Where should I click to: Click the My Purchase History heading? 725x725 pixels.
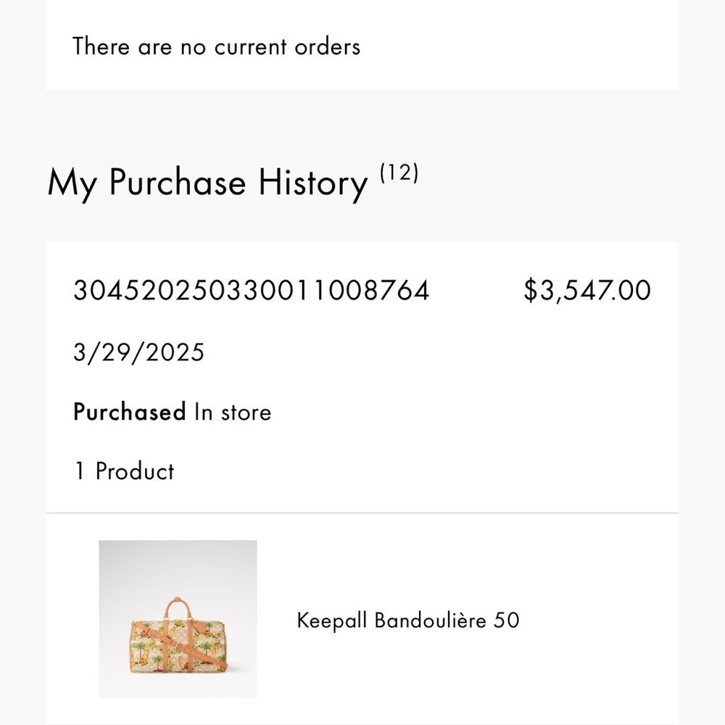(208, 183)
